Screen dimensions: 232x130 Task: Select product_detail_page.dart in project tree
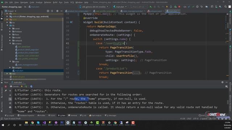click(28, 50)
